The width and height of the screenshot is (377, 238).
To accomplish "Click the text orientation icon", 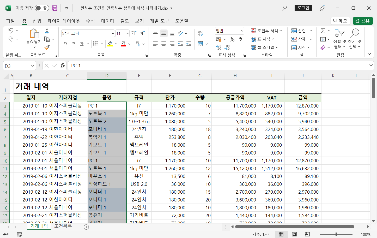I will [x=181, y=33].
